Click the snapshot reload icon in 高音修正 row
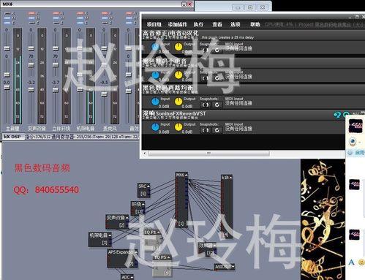 pyautogui.click(x=217, y=50)
